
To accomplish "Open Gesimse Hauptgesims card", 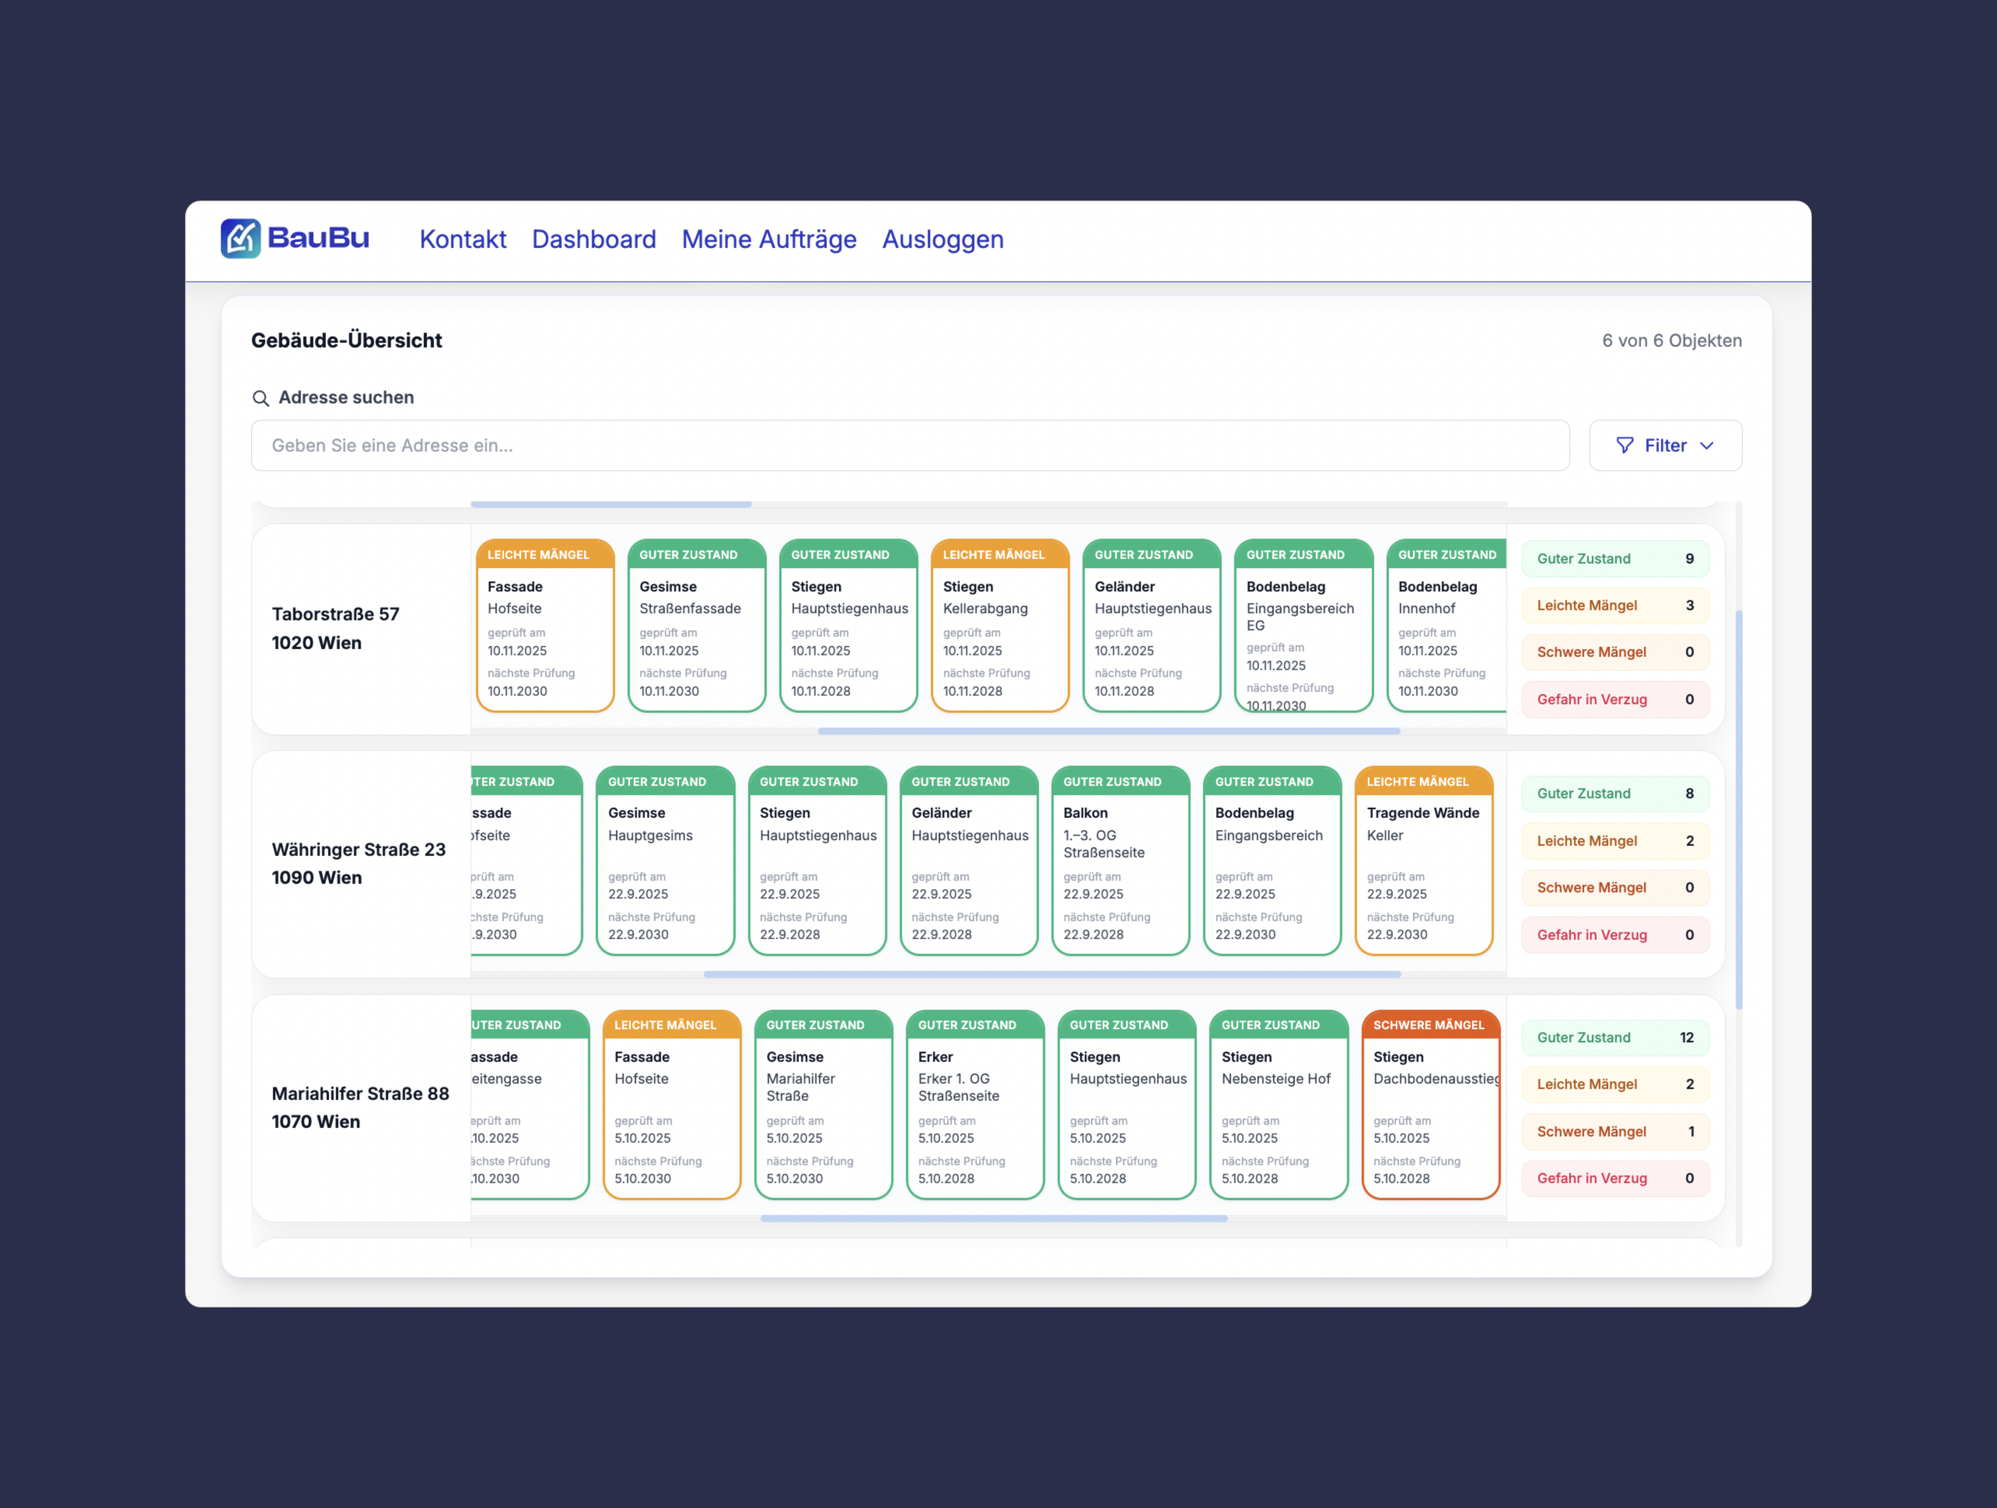I will pos(665,861).
